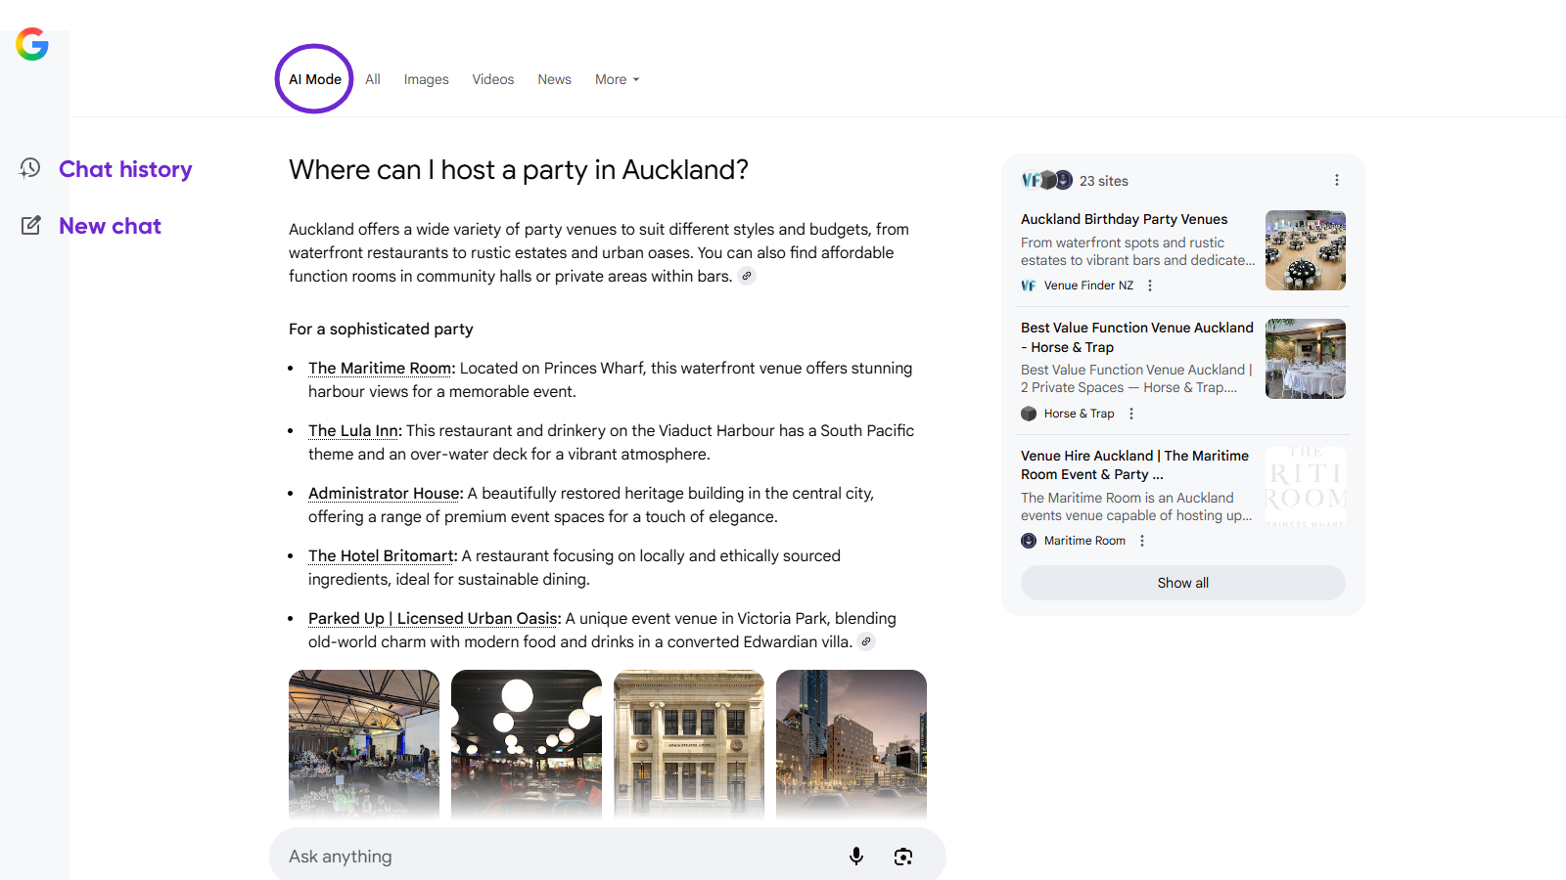Image resolution: width=1566 pixels, height=880 pixels.
Task: Click the question heading about hosting a party
Action: (x=519, y=170)
